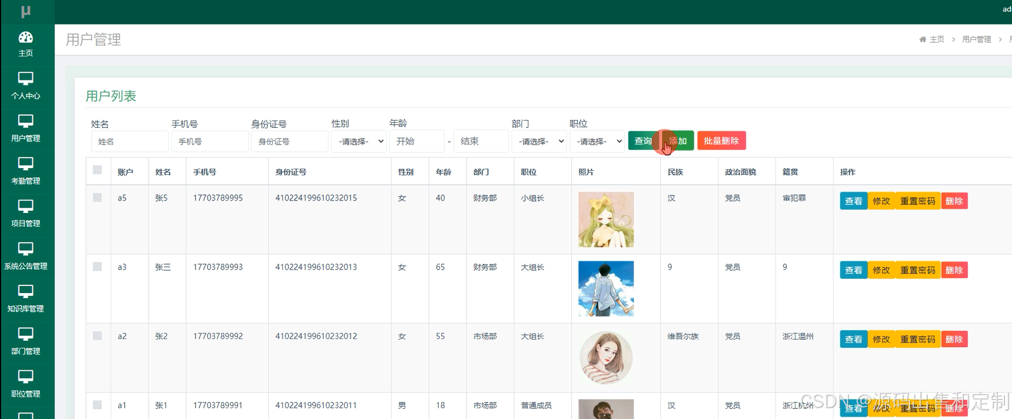
Task: Open the 职位 dropdown filter
Action: pyautogui.click(x=597, y=141)
